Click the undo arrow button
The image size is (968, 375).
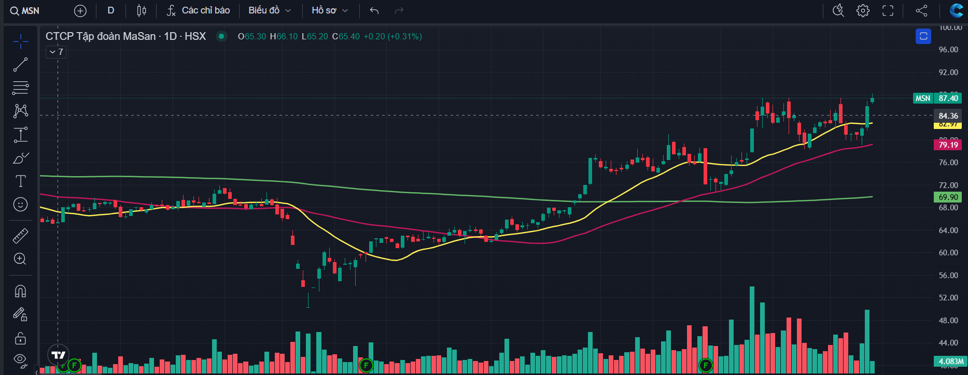tap(374, 10)
